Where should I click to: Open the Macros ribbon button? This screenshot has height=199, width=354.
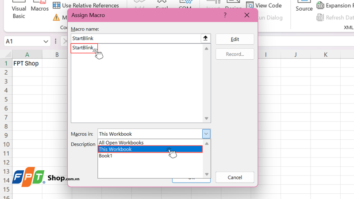(40, 6)
